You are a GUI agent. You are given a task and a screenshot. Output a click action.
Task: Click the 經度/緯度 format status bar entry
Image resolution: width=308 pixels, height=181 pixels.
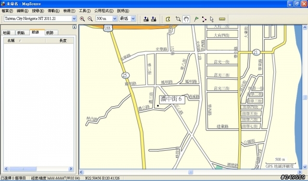click(x=56, y=178)
